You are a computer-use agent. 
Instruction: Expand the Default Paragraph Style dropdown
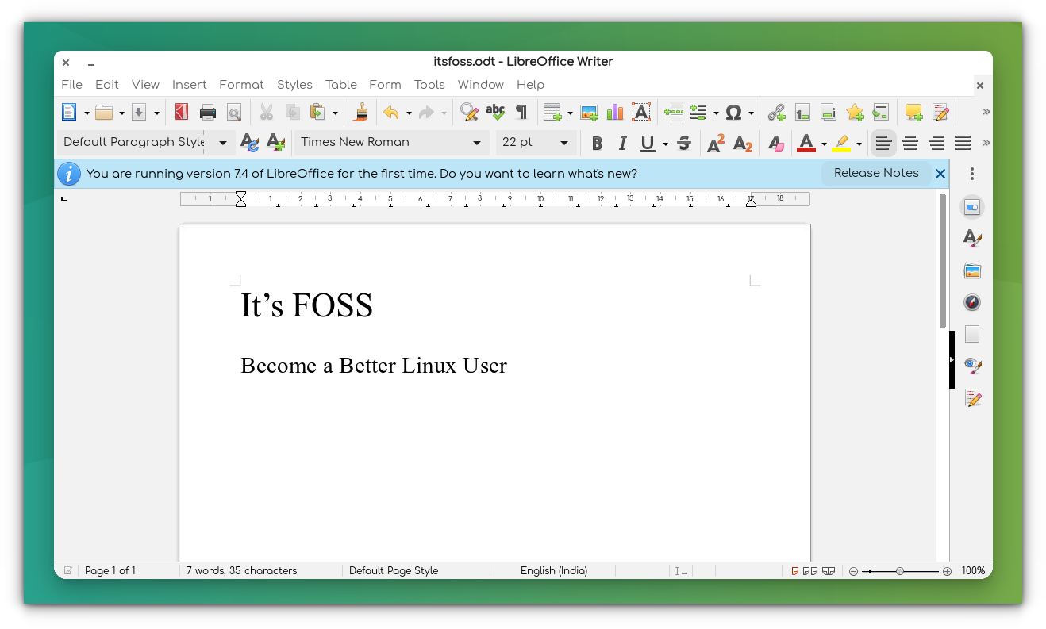(x=223, y=143)
